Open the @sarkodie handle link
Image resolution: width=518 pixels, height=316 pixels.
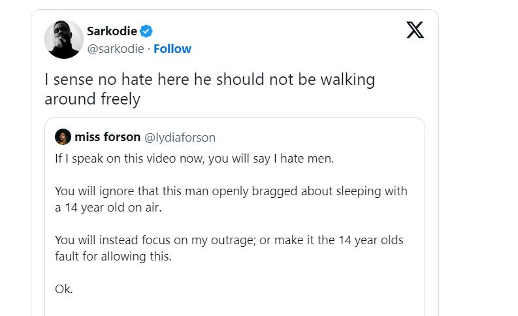coord(115,49)
